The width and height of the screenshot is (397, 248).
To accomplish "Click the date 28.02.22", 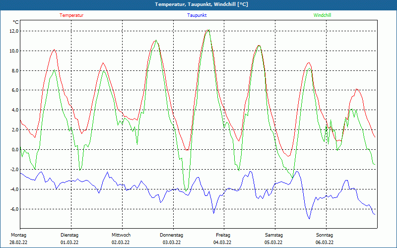I will pyautogui.click(x=18, y=243).
